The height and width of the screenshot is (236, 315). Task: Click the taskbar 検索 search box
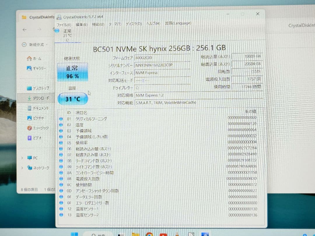coord(99,234)
